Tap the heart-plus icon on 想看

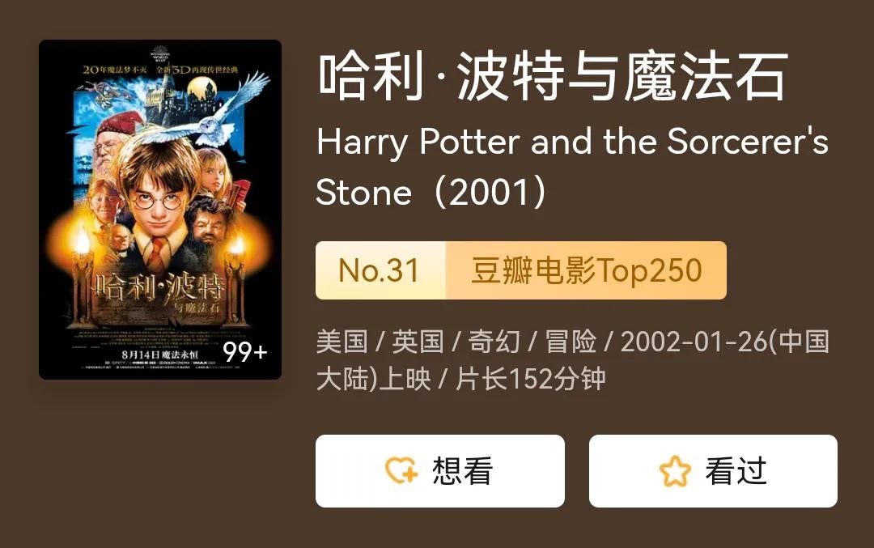click(401, 470)
